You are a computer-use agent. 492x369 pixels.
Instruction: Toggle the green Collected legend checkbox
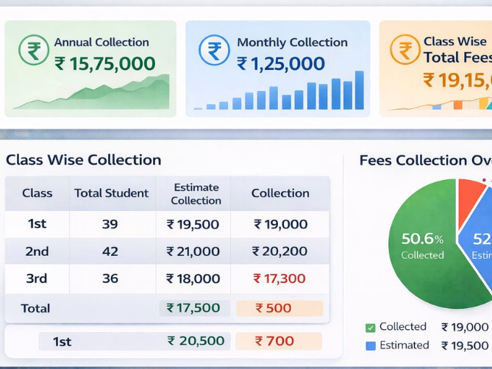click(x=371, y=328)
